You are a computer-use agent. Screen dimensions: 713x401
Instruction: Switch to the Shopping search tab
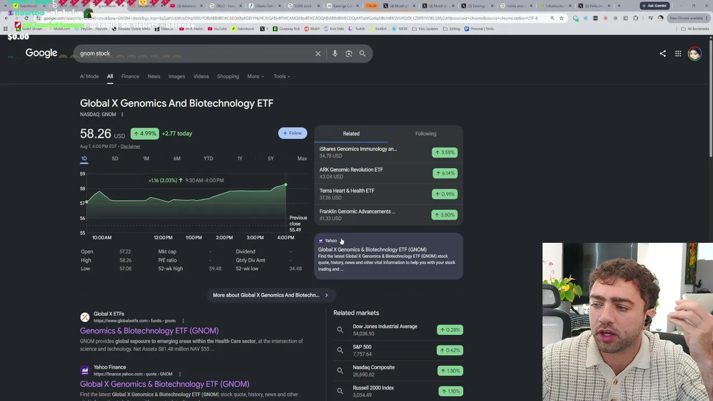[228, 76]
